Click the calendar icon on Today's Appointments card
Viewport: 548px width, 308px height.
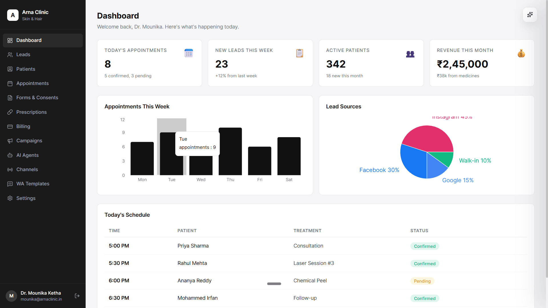(189, 53)
